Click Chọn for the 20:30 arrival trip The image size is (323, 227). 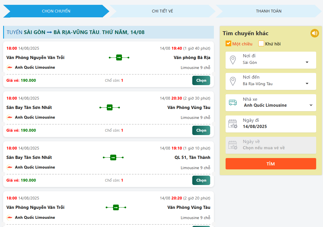pyautogui.click(x=201, y=130)
